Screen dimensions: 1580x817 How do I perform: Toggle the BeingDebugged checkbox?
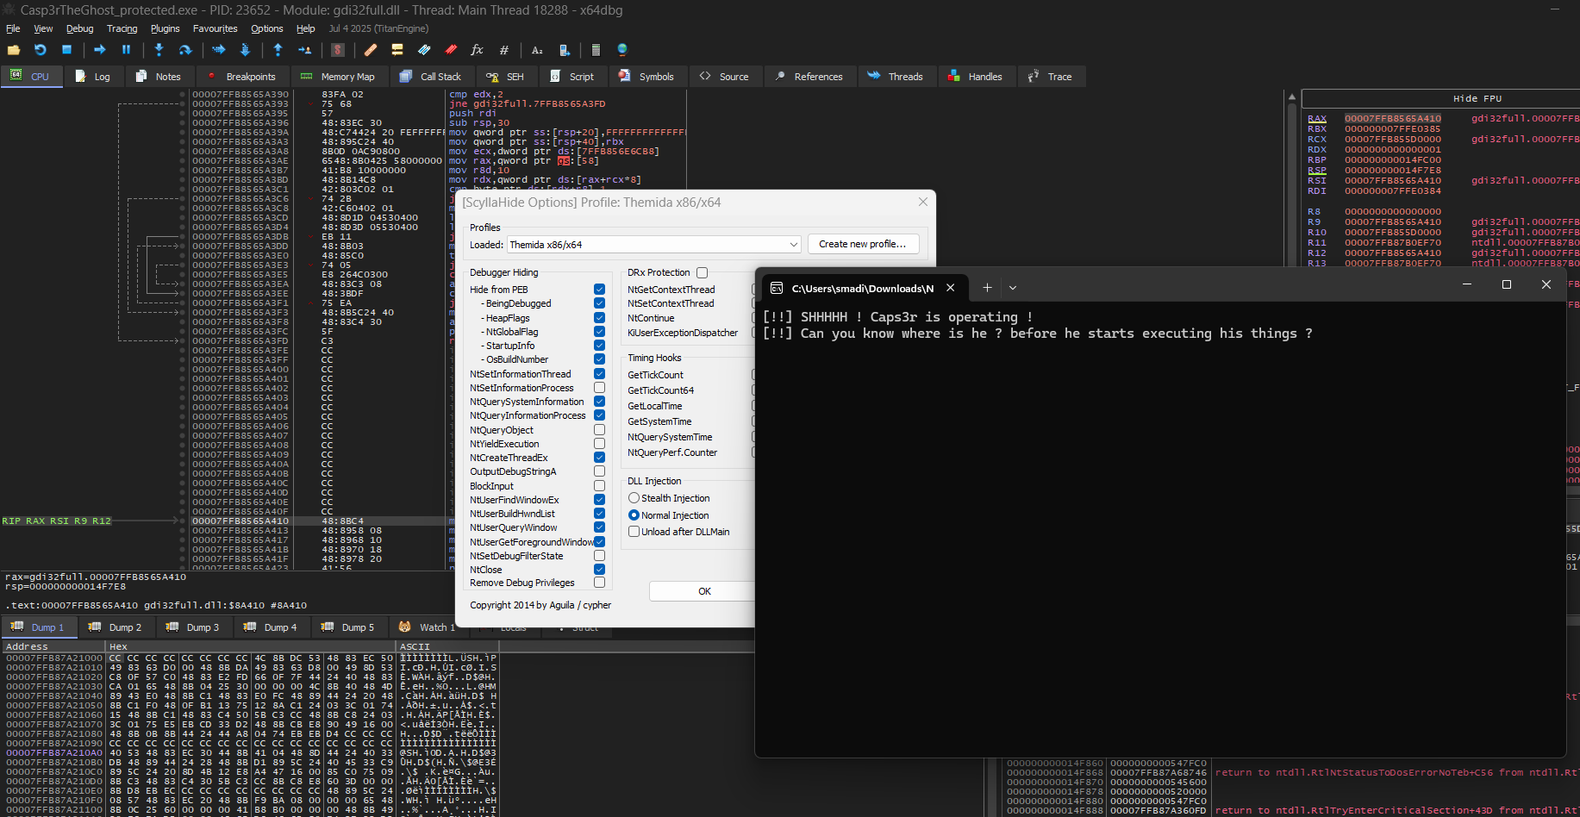599,303
